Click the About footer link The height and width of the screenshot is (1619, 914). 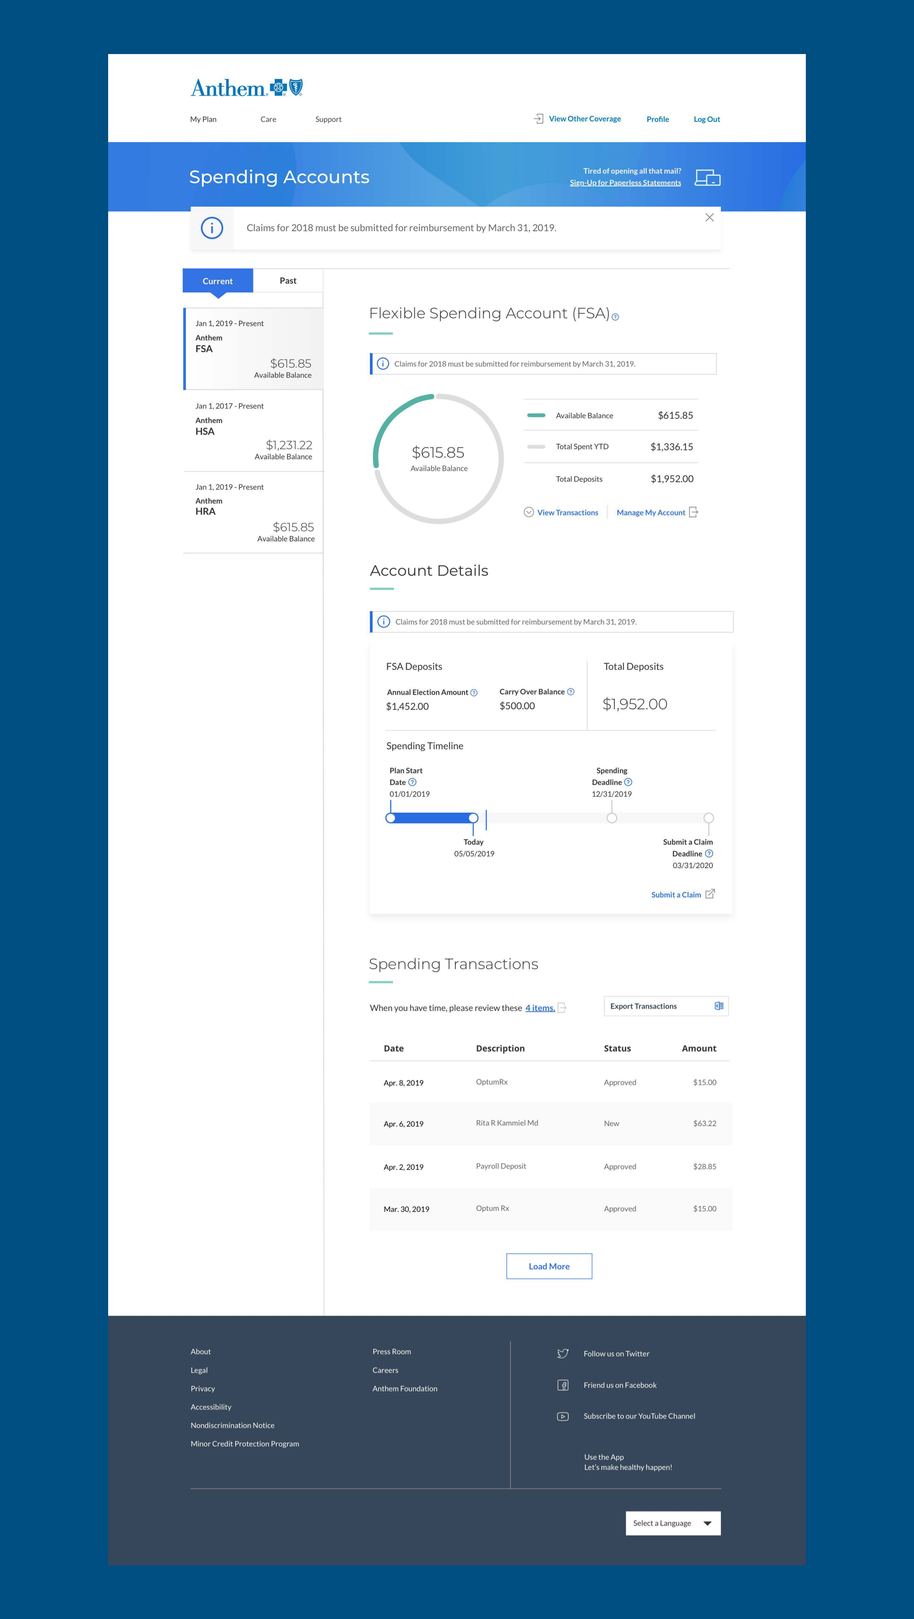[201, 1351]
